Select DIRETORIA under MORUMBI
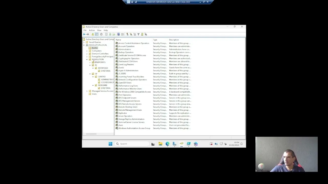This screenshot has width=328, height=184. [106, 88]
